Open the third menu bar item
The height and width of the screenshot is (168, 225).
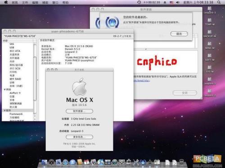[35, 2]
